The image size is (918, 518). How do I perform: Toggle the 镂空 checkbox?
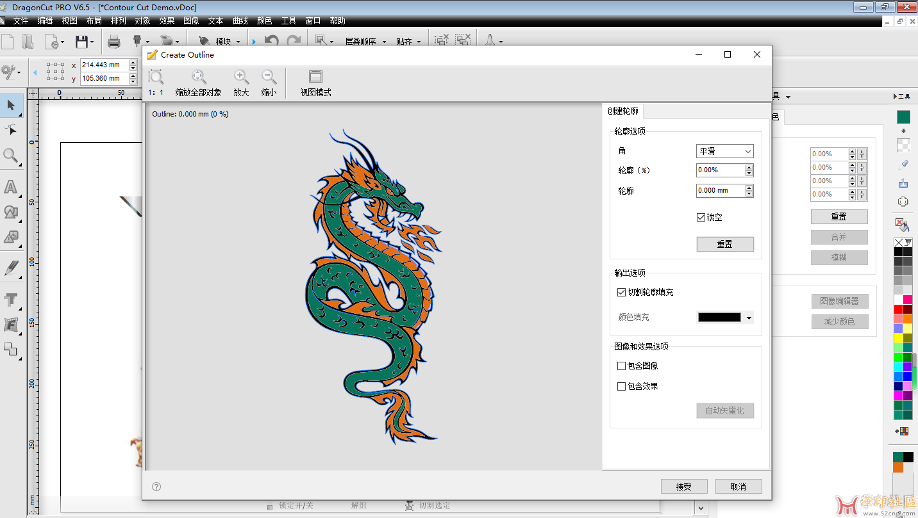[701, 217]
